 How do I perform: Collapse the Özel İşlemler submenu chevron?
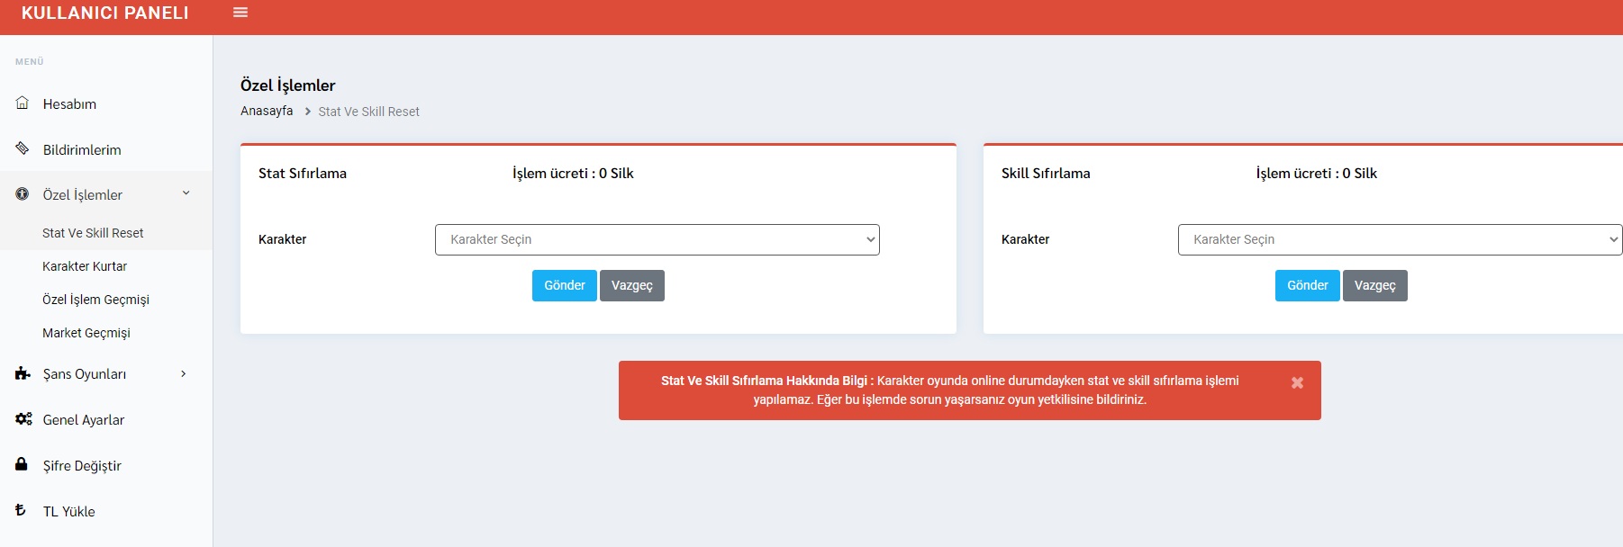click(186, 193)
